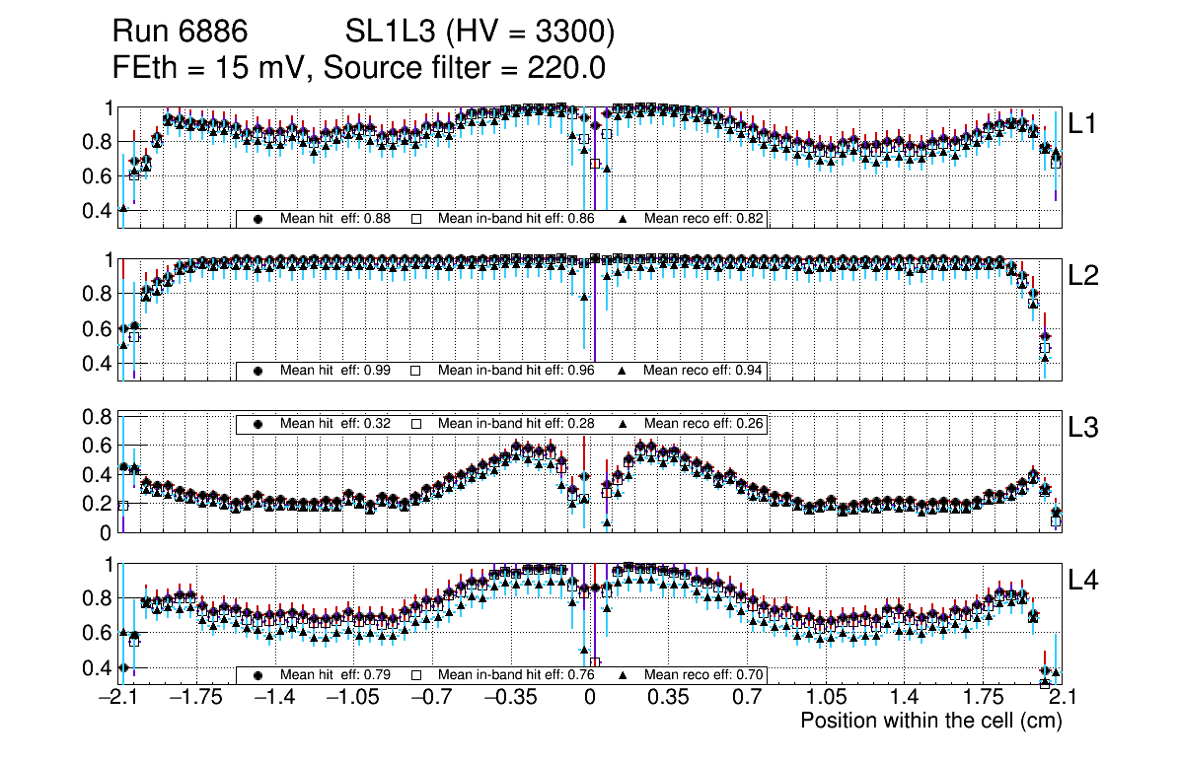
Task: Click the 'Mean reco eff: 0.70' legend entry
Action: pos(703,675)
